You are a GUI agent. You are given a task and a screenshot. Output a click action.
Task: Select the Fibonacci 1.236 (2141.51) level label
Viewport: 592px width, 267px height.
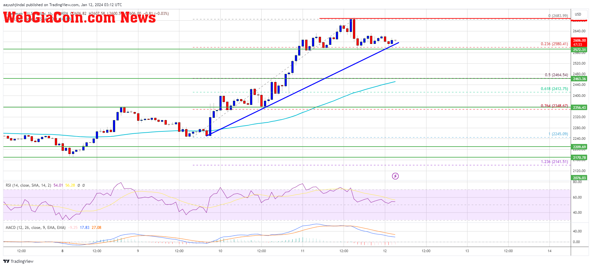pyautogui.click(x=554, y=162)
